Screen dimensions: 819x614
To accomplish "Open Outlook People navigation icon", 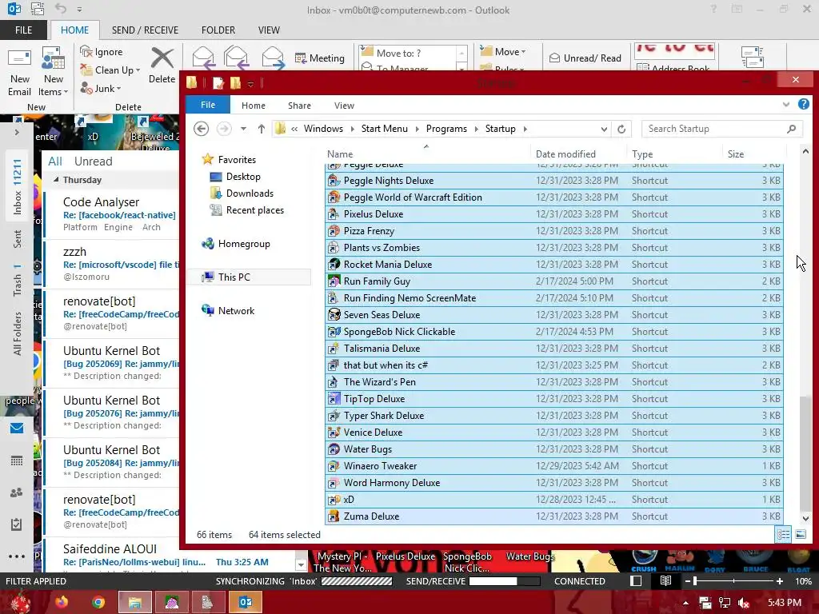I will pos(17,492).
